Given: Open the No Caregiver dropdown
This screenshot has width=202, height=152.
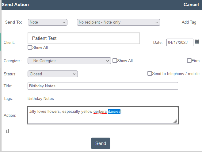Looking at the screenshot, I should pos(69,61).
